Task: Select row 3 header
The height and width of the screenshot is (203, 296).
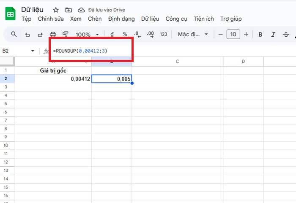Action: (7, 87)
